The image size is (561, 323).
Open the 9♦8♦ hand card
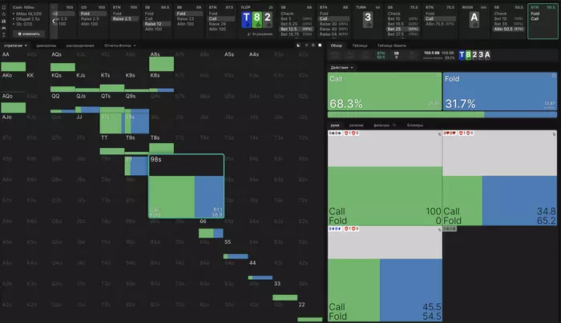[x=385, y=273]
